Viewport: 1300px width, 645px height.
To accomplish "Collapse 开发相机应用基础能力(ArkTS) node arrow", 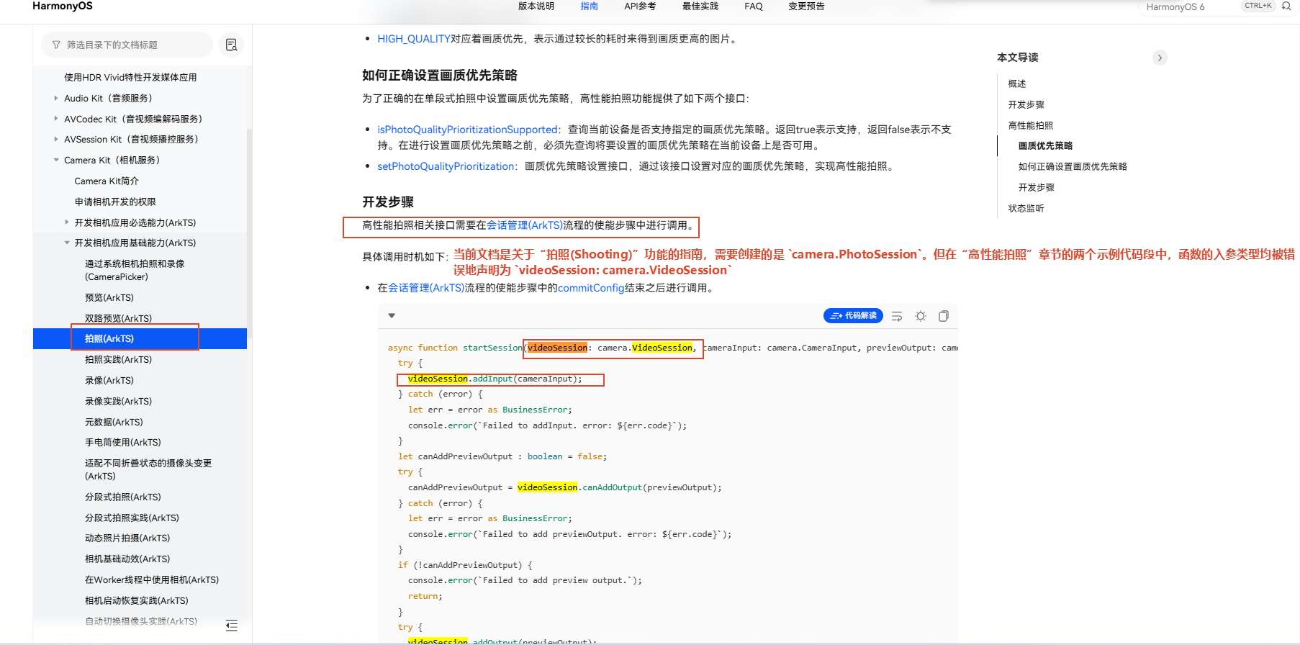I will click(x=67, y=243).
